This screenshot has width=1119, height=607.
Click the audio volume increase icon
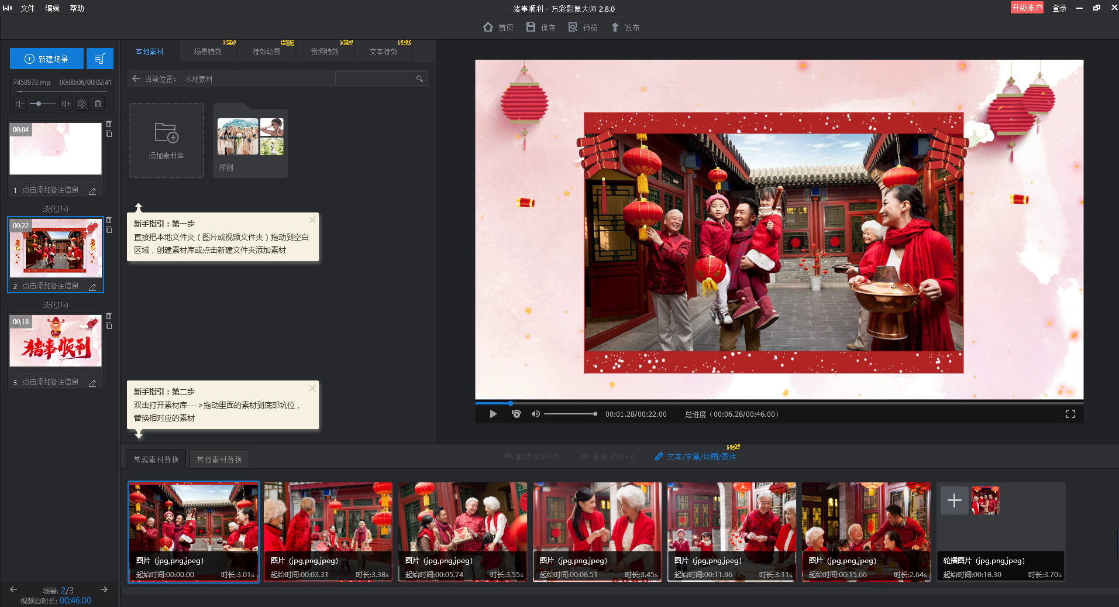click(66, 104)
